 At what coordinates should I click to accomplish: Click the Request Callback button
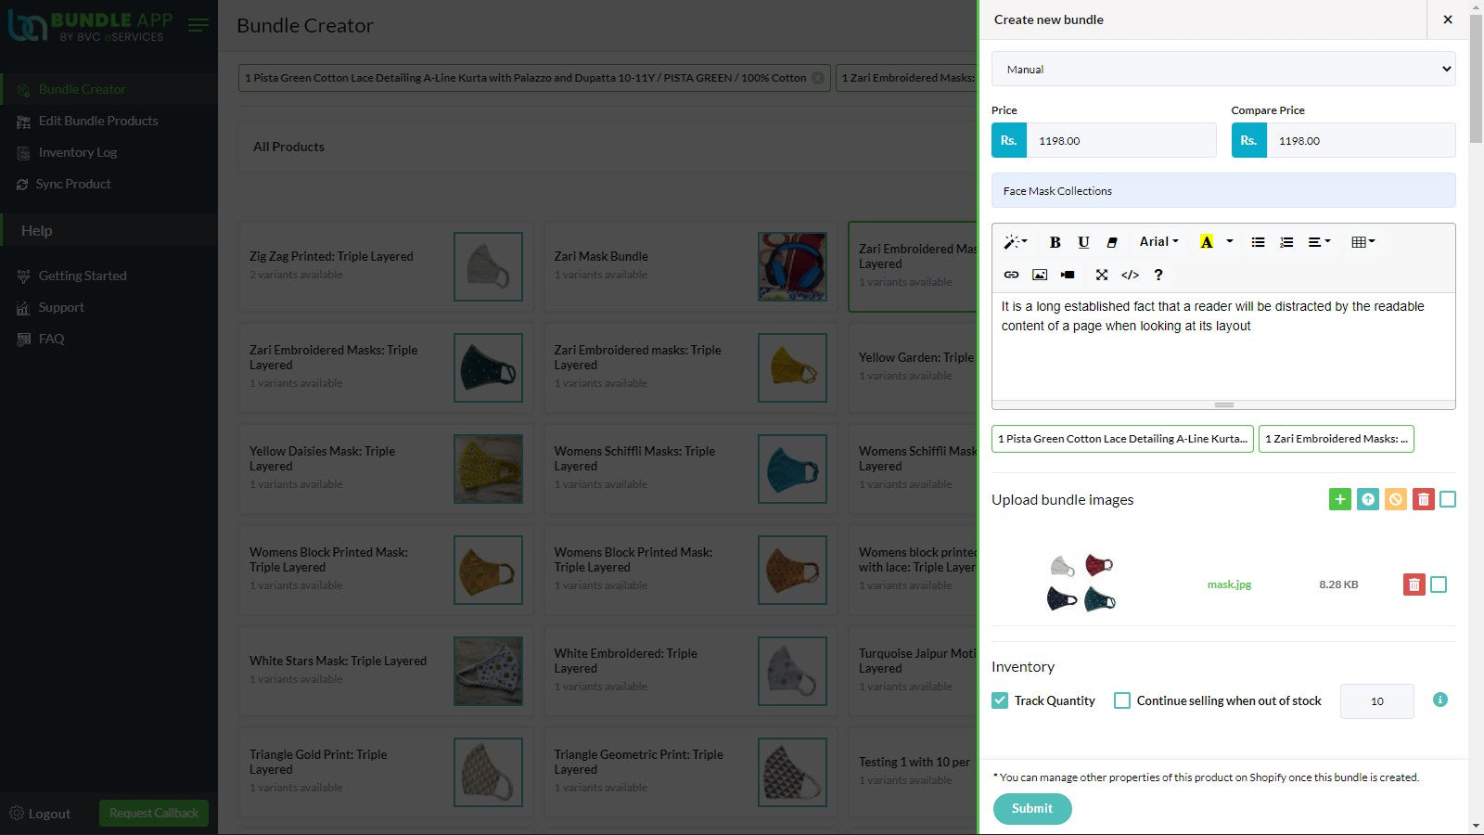154,814
